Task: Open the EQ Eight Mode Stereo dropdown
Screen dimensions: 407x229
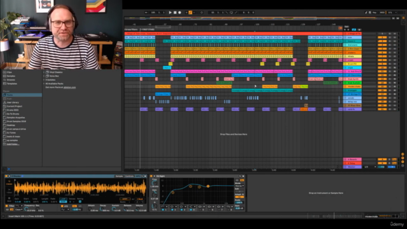Action: (239, 186)
